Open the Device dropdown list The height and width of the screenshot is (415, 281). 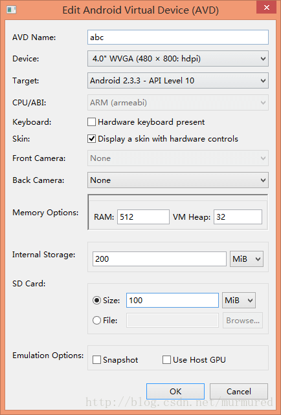(x=178, y=58)
